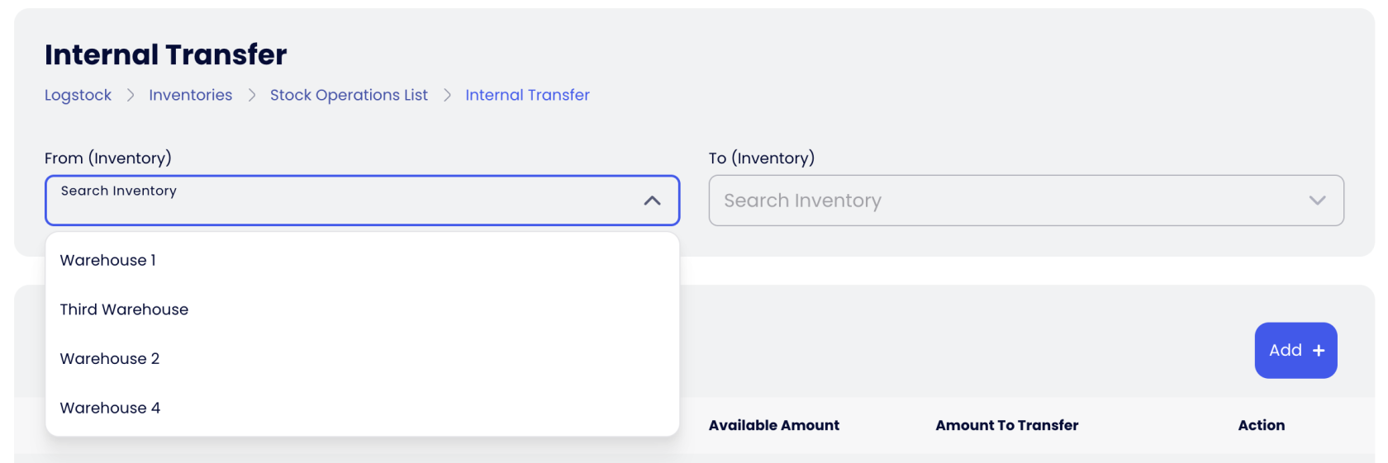Expand the To inventory dropdown chevron
The image size is (1388, 463).
1317,201
